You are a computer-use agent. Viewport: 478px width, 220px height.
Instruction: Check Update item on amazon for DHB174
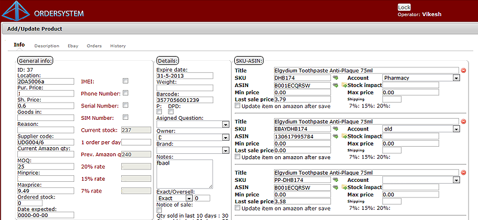coord(237,106)
